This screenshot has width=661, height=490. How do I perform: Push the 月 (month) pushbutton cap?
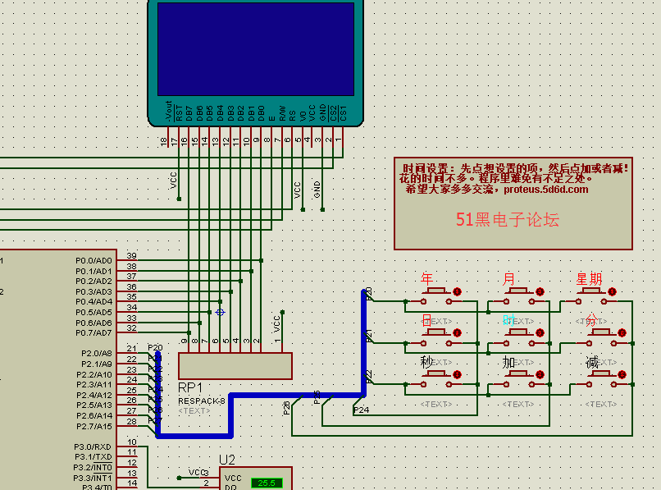[x=519, y=291]
